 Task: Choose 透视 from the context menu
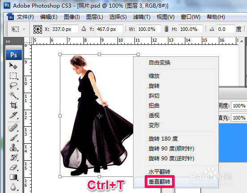176,115
